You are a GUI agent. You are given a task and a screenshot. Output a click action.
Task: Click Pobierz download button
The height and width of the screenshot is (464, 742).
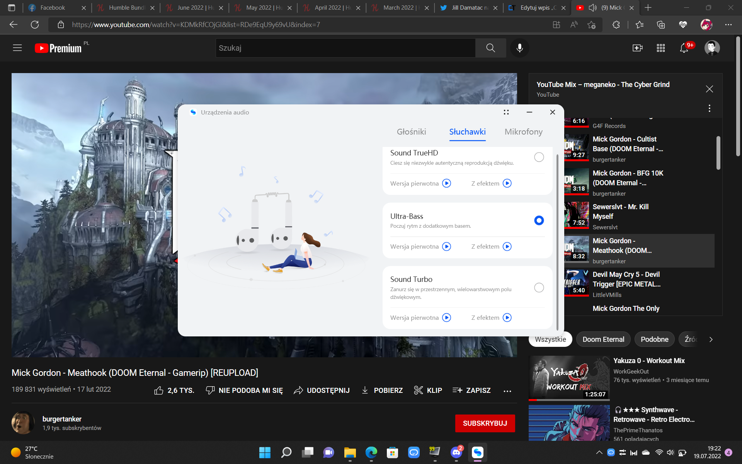click(382, 391)
